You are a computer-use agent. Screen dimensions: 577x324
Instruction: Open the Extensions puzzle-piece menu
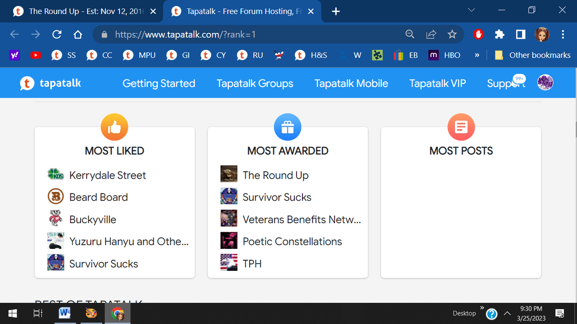point(499,35)
